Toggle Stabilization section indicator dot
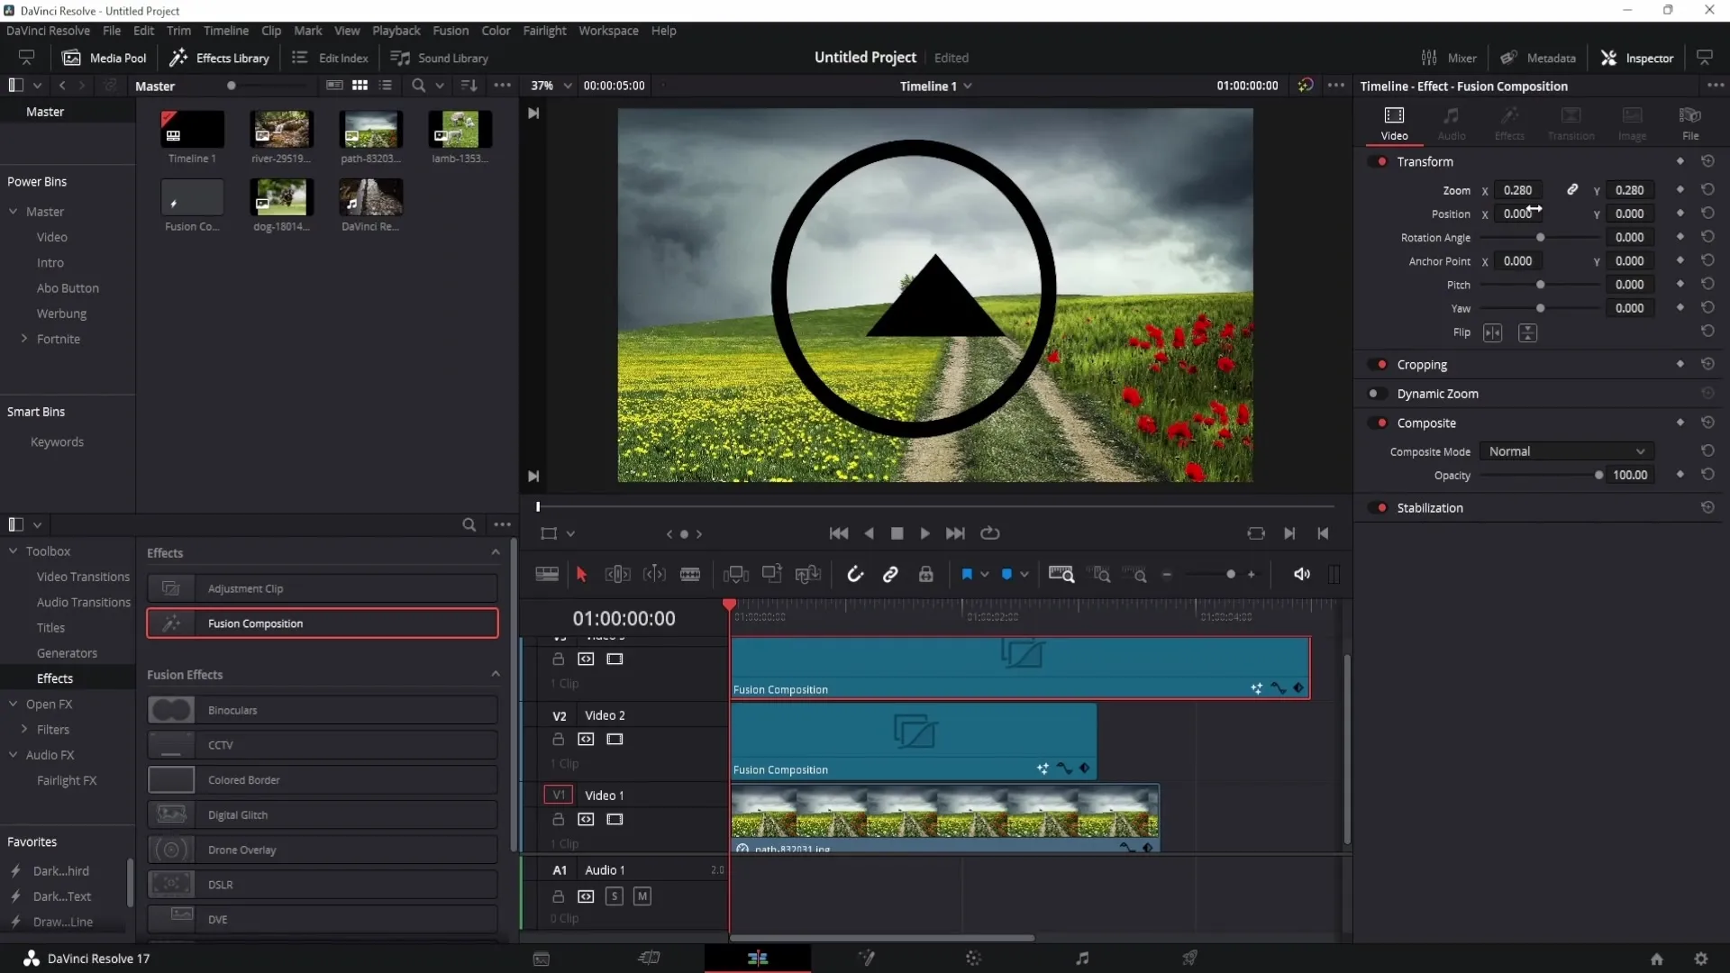The width and height of the screenshot is (1730, 973). pyautogui.click(x=1380, y=507)
